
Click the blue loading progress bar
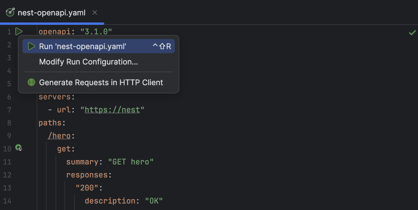click(x=52, y=23)
